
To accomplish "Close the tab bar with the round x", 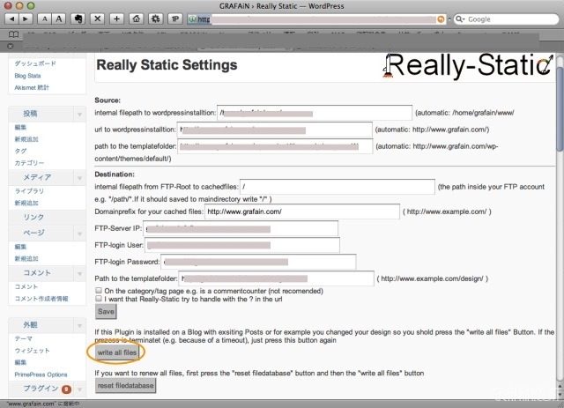I will 11,47.
